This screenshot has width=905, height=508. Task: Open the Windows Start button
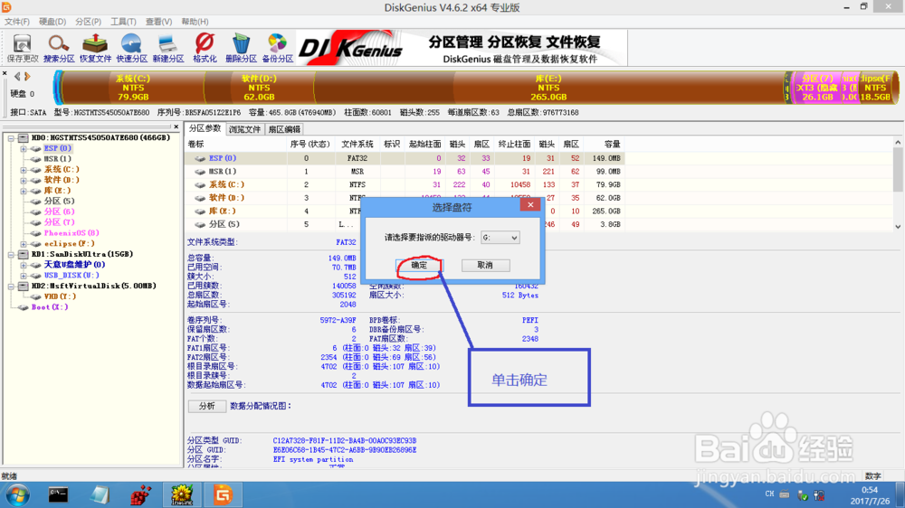point(17,494)
